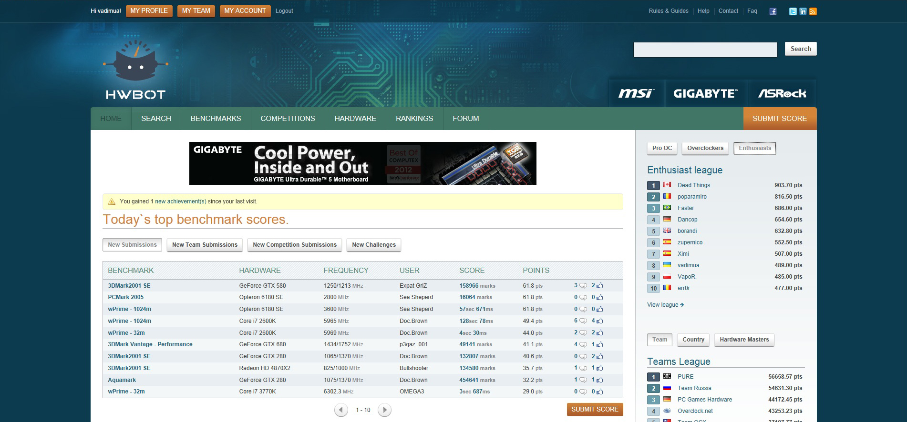Image resolution: width=907 pixels, height=422 pixels.
Task: Open the GIGABYTE Cool Power banner ad
Action: (362, 163)
